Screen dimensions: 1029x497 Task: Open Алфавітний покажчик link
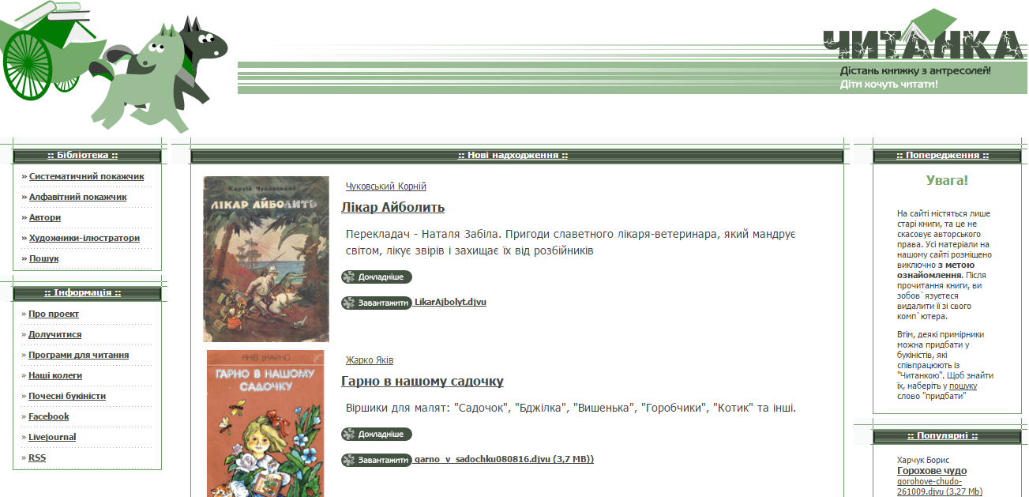[78, 197]
